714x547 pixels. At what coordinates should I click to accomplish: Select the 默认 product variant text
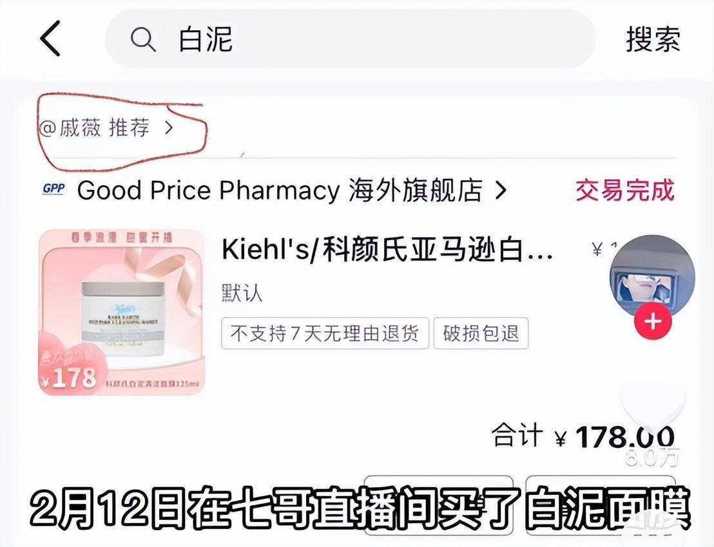click(242, 292)
